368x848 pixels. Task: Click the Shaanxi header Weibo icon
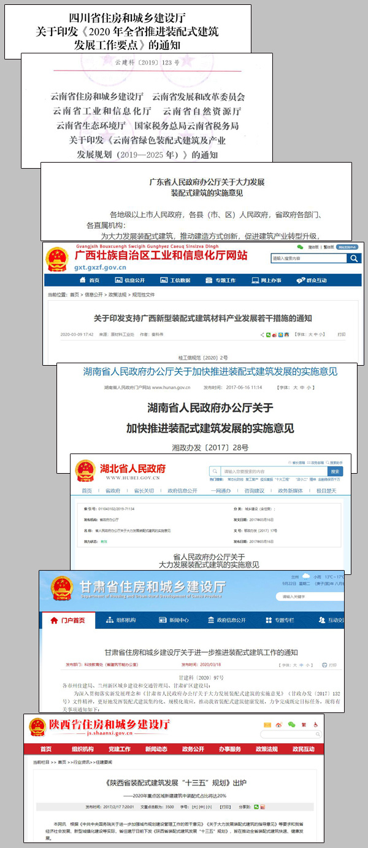(279, 725)
